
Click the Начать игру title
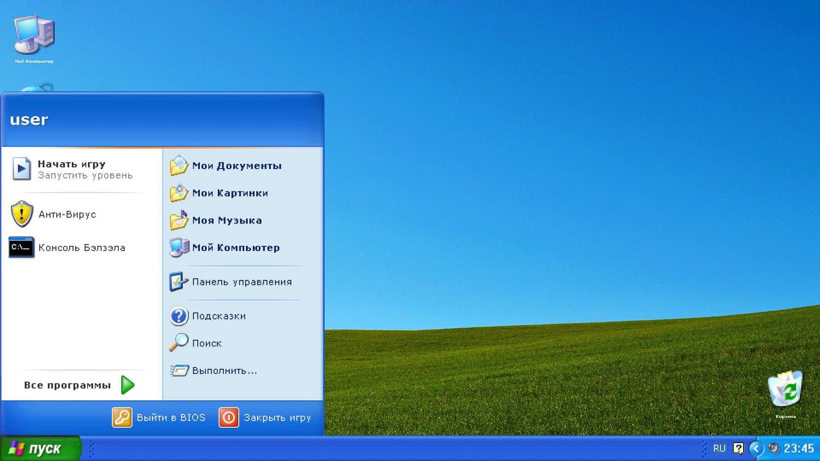[71, 164]
